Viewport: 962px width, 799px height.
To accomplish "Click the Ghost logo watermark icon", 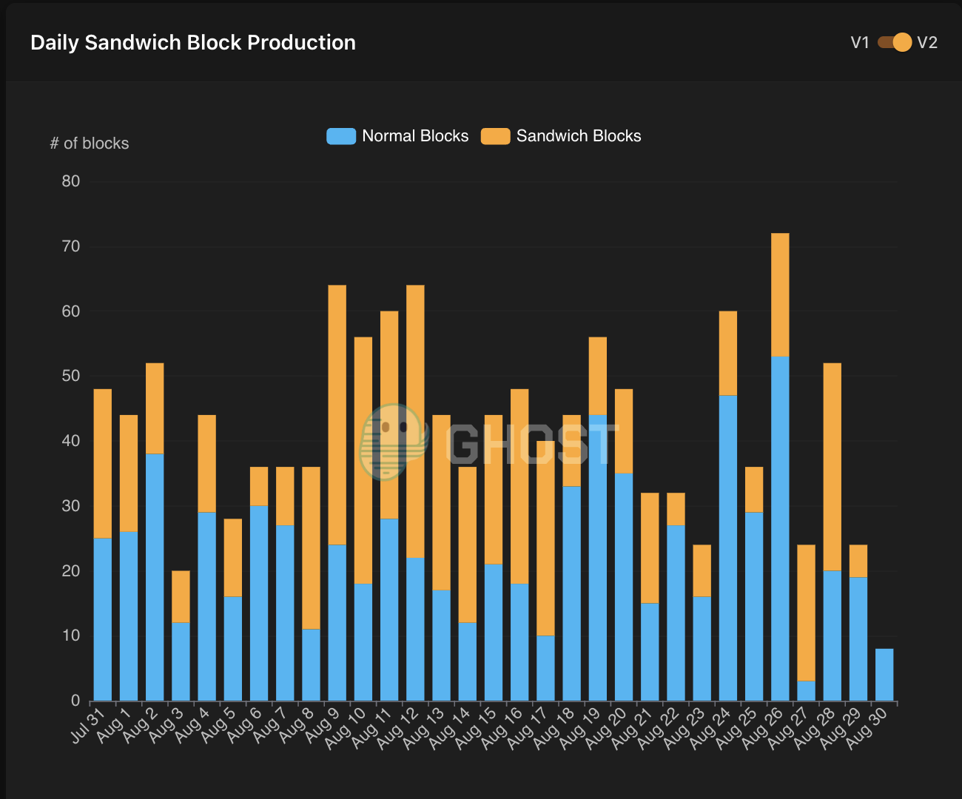I will coord(394,442).
